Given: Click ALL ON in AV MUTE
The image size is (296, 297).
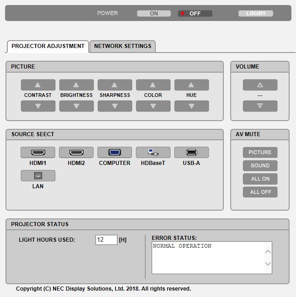Looking at the screenshot, I should pyautogui.click(x=260, y=179).
